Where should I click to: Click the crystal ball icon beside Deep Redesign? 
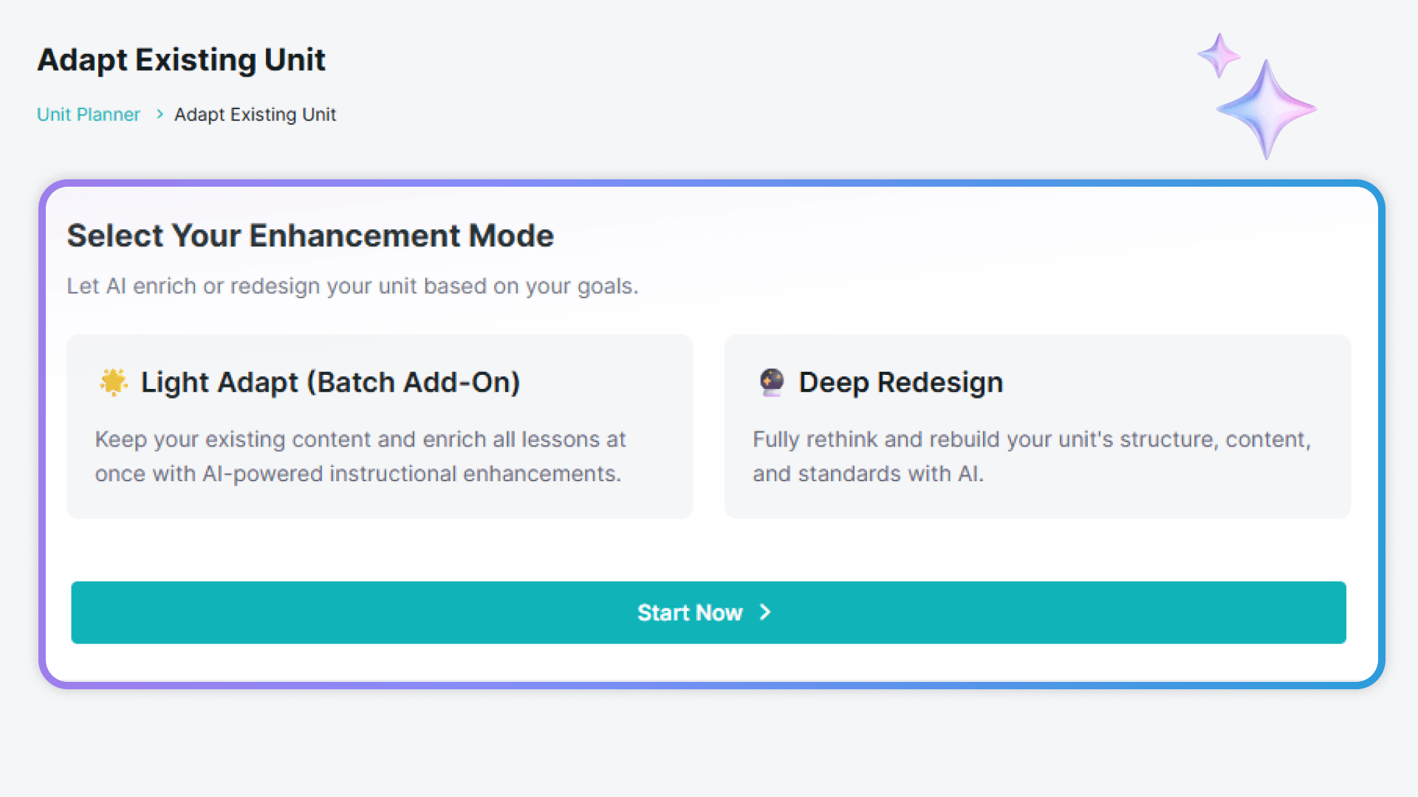772,382
